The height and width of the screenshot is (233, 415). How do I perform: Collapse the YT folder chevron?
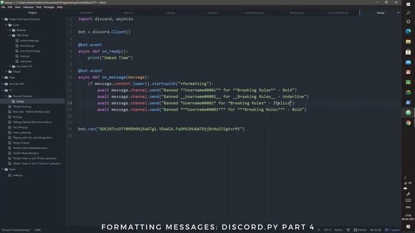click(3, 91)
